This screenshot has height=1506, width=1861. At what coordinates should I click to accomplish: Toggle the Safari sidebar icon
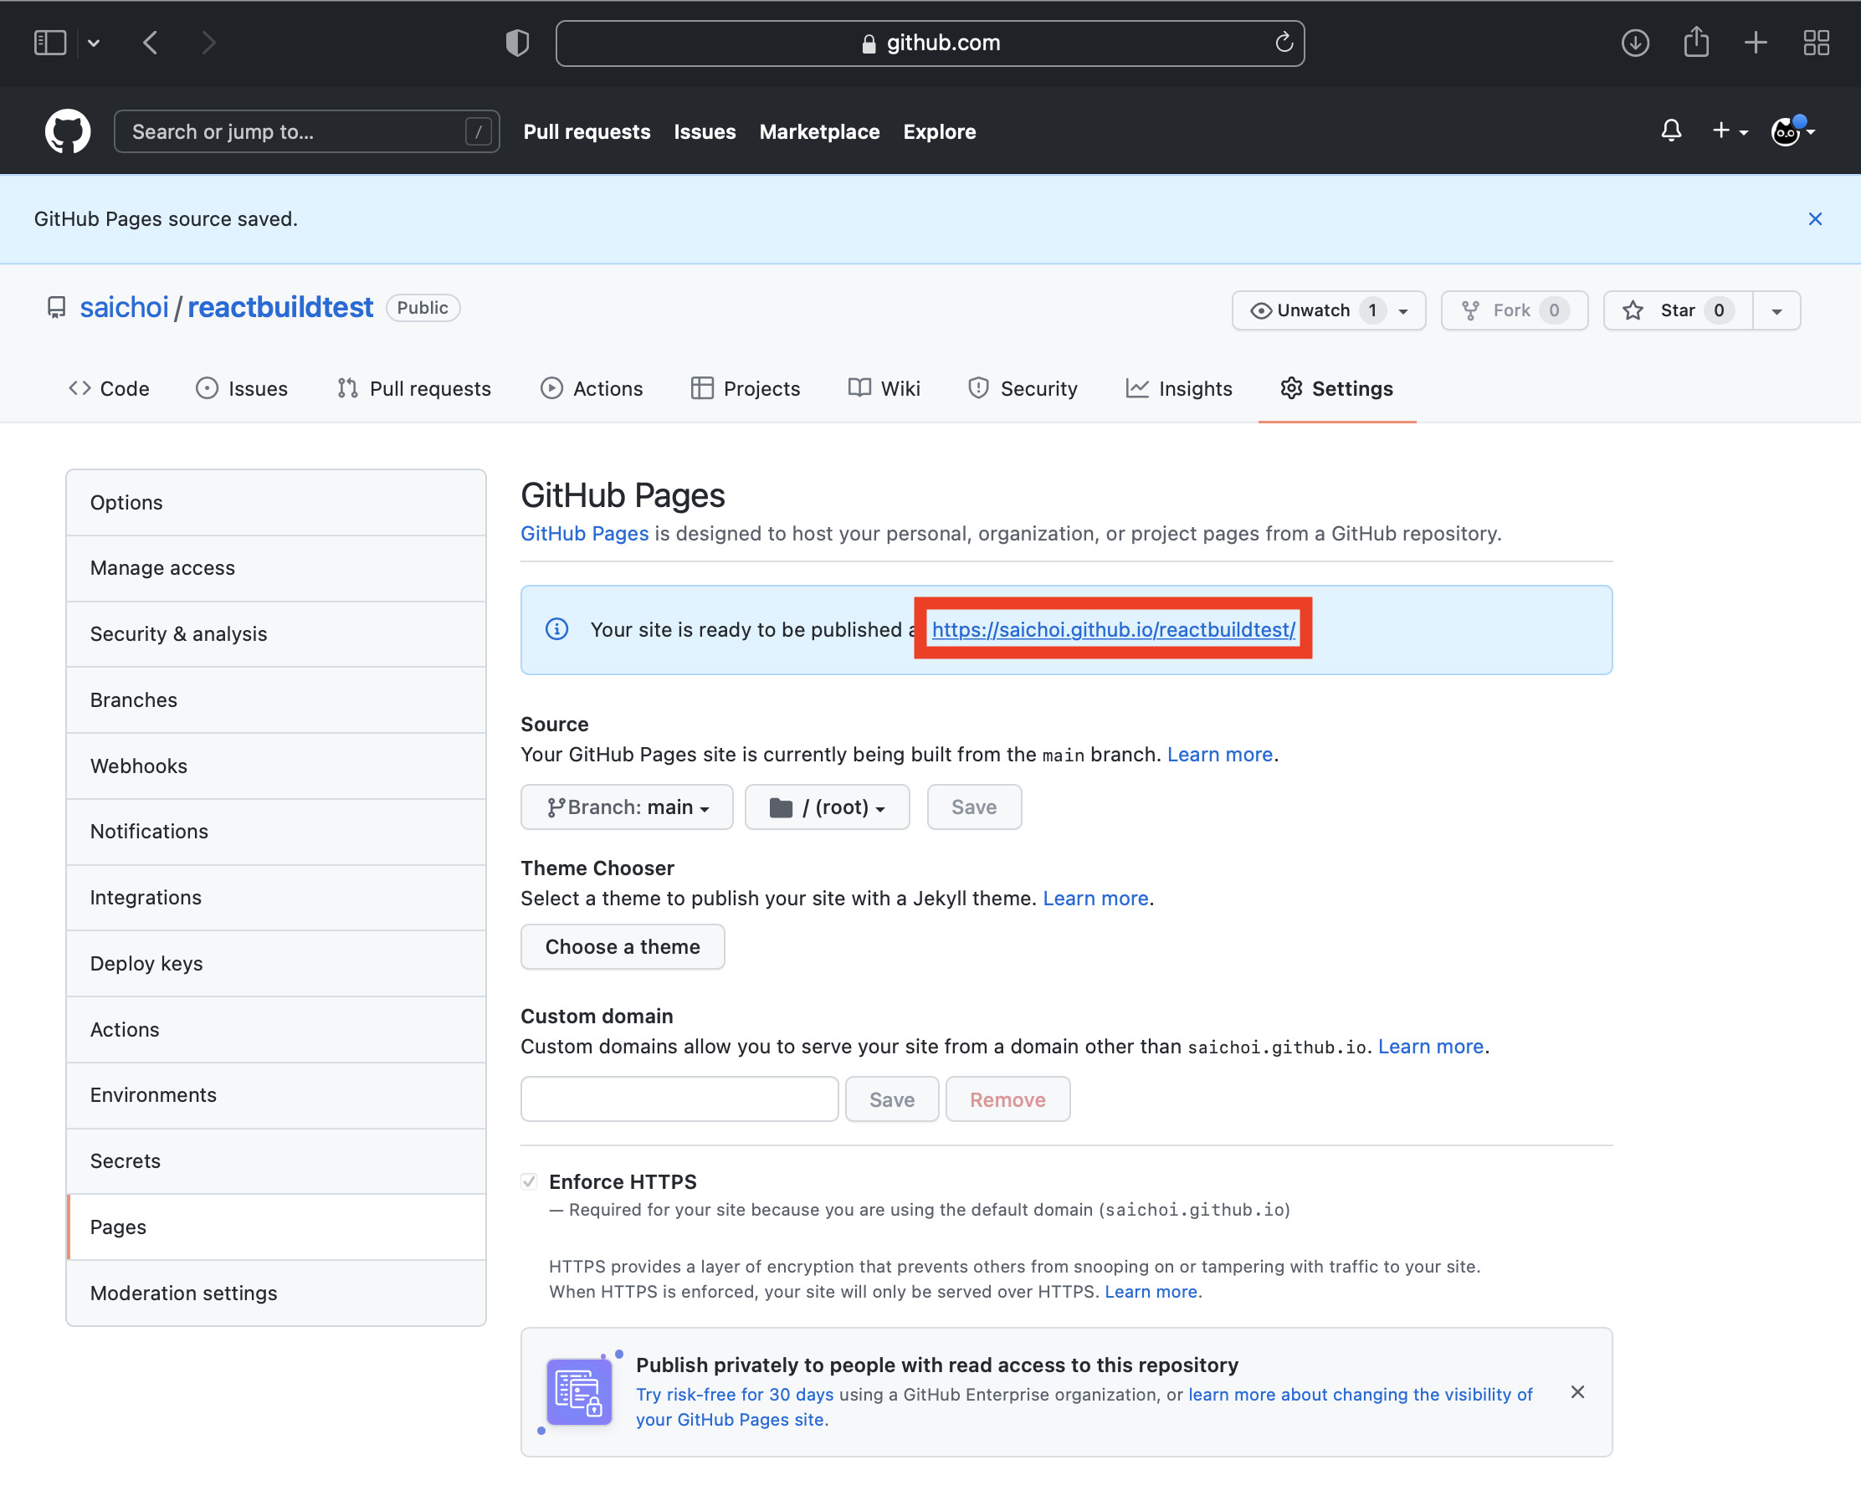coord(50,43)
